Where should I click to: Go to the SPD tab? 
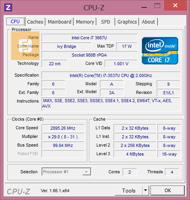105,22
